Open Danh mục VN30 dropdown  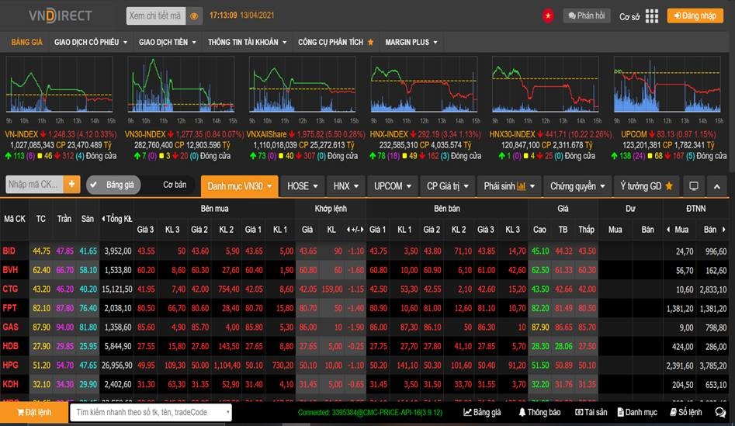240,186
